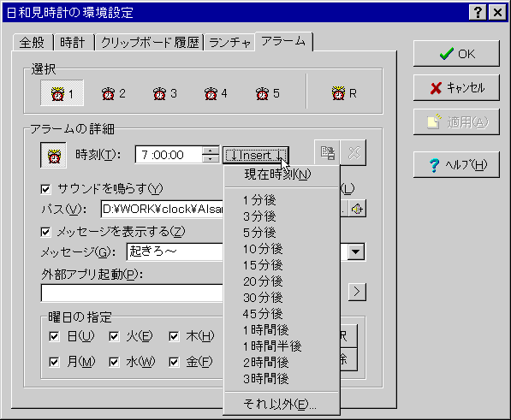Expand the external app arrow button
The image size is (511, 420).
(x=357, y=292)
